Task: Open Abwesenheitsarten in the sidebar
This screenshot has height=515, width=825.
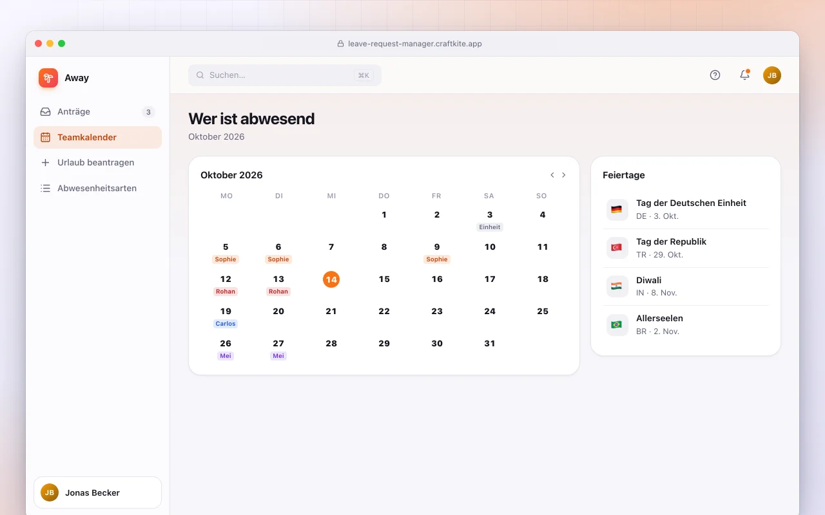Action: point(97,189)
